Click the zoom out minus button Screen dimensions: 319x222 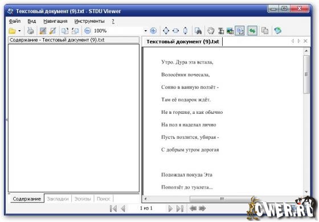click(88, 31)
